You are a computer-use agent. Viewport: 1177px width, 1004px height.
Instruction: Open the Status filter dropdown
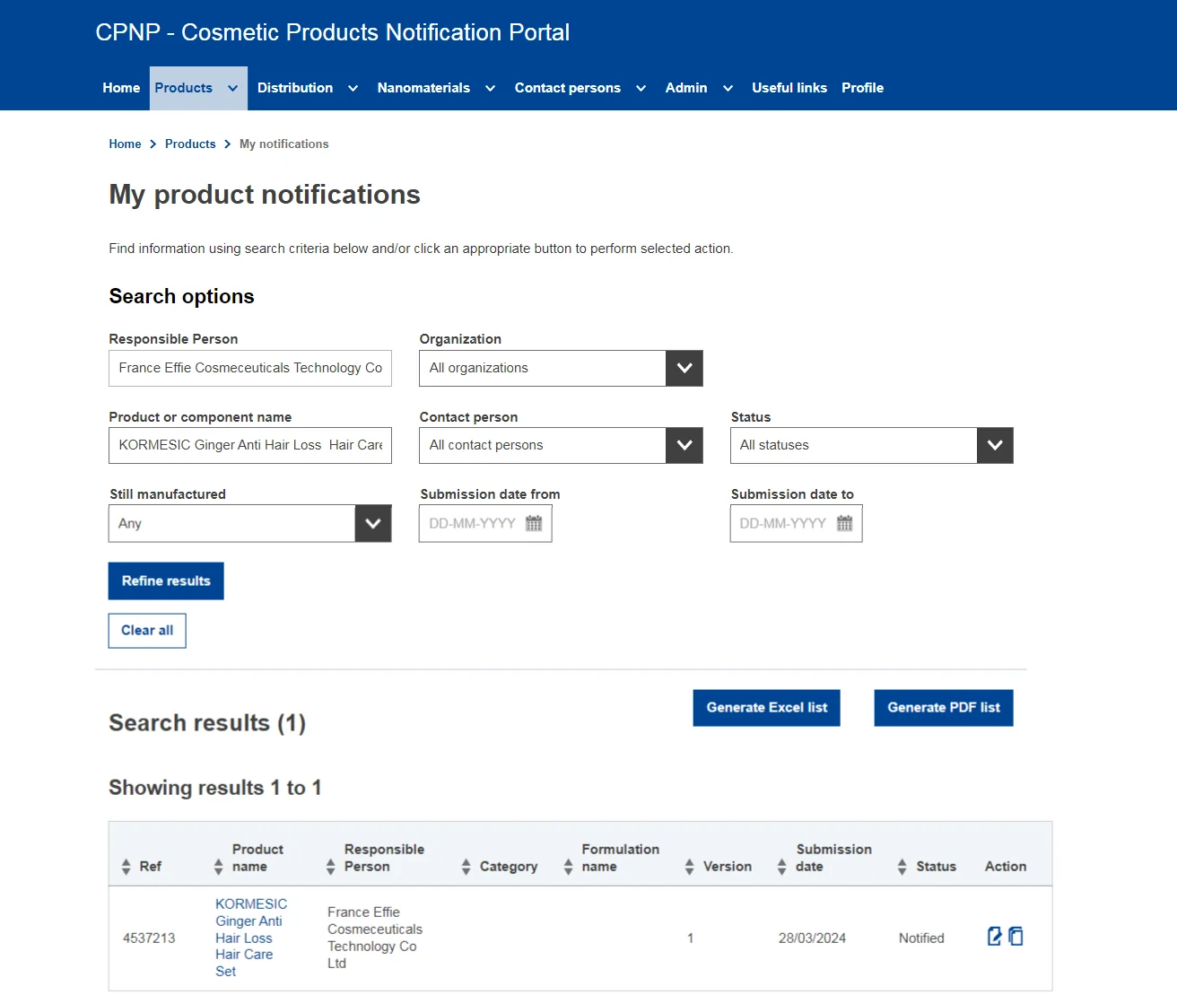click(x=994, y=446)
